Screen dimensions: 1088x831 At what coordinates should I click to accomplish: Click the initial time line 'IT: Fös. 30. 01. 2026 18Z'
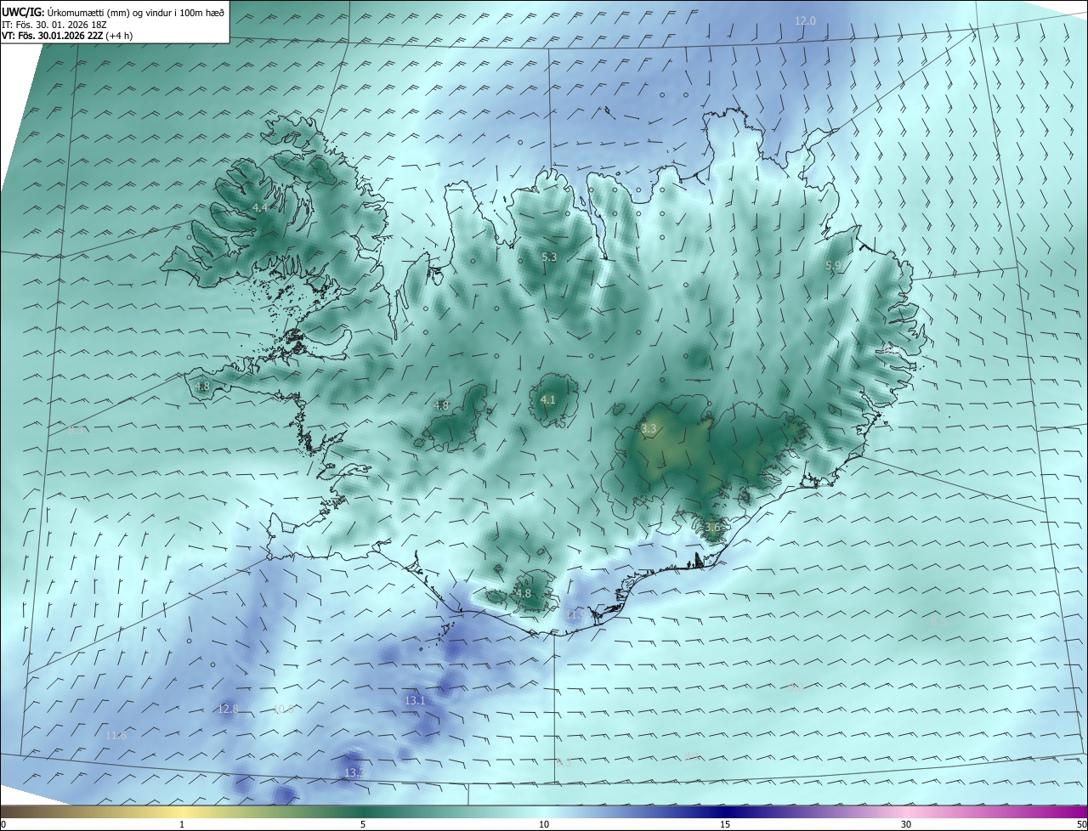(54, 24)
